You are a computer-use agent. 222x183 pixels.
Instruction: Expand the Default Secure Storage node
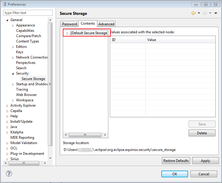click(x=68, y=33)
